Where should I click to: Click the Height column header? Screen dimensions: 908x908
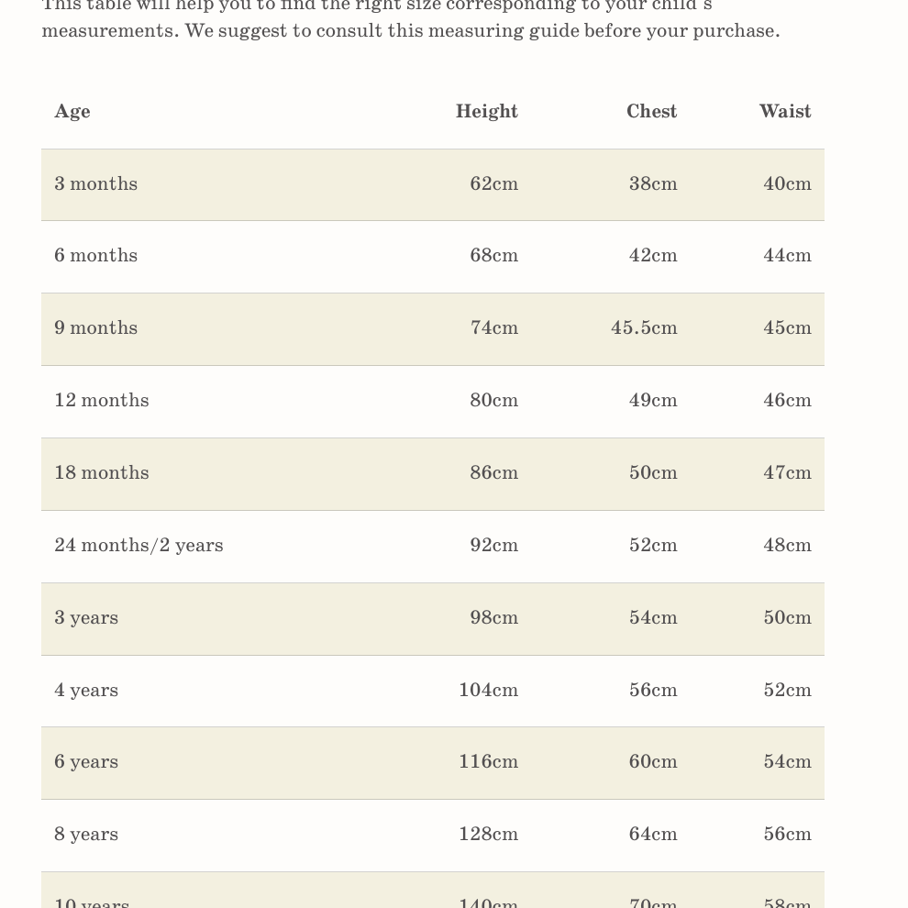486,111
